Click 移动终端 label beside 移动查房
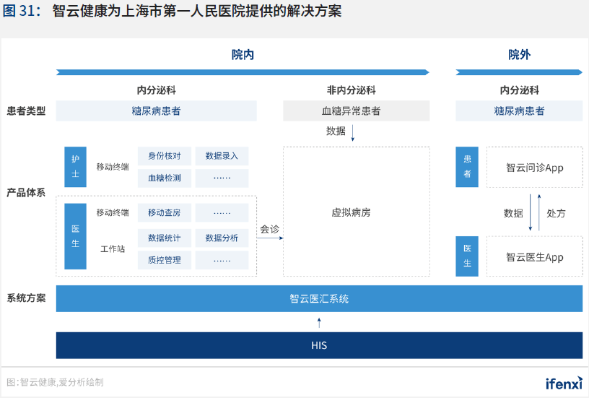 point(113,212)
